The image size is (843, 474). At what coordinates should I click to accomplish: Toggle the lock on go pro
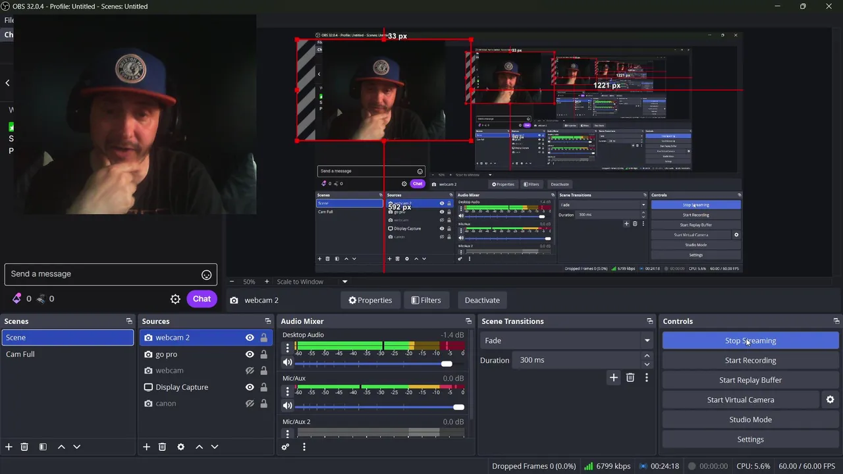(x=263, y=354)
